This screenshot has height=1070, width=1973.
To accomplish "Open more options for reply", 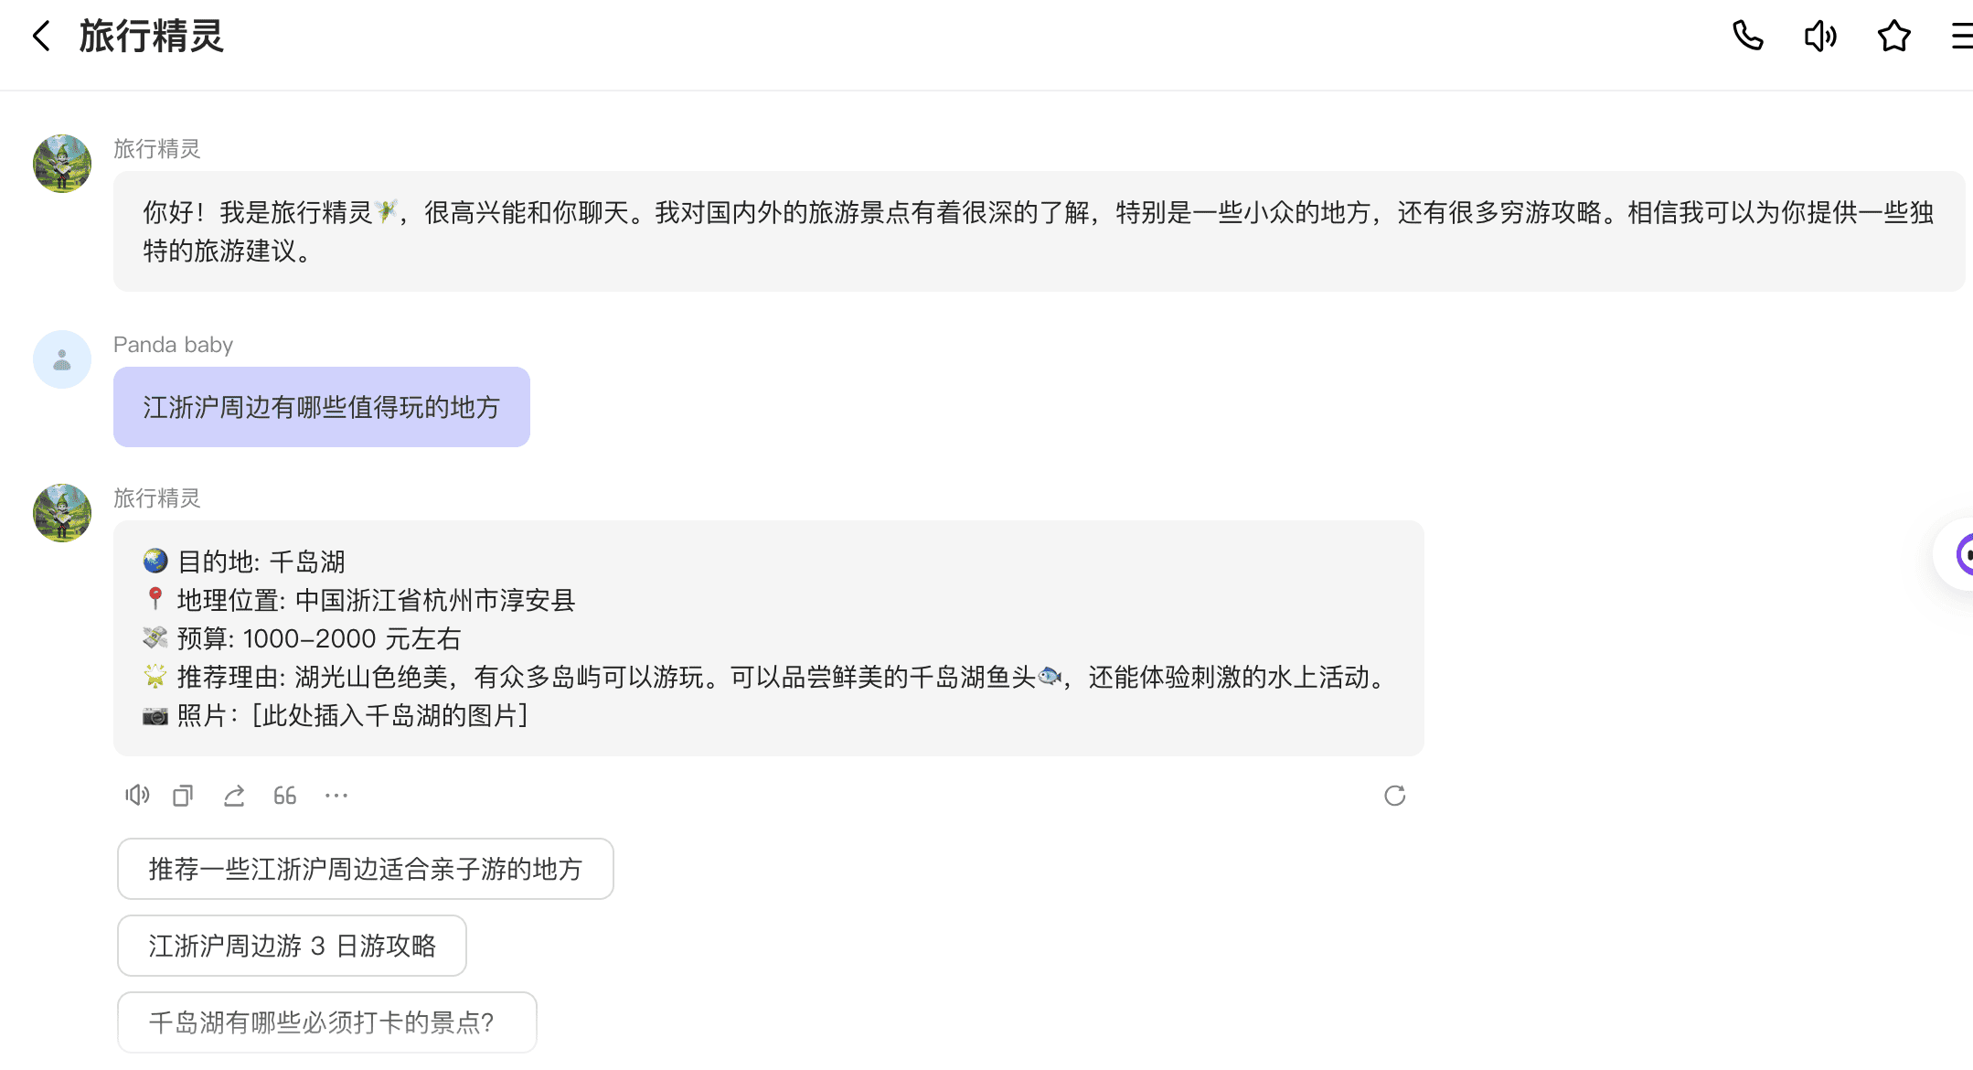I will coord(336,796).
